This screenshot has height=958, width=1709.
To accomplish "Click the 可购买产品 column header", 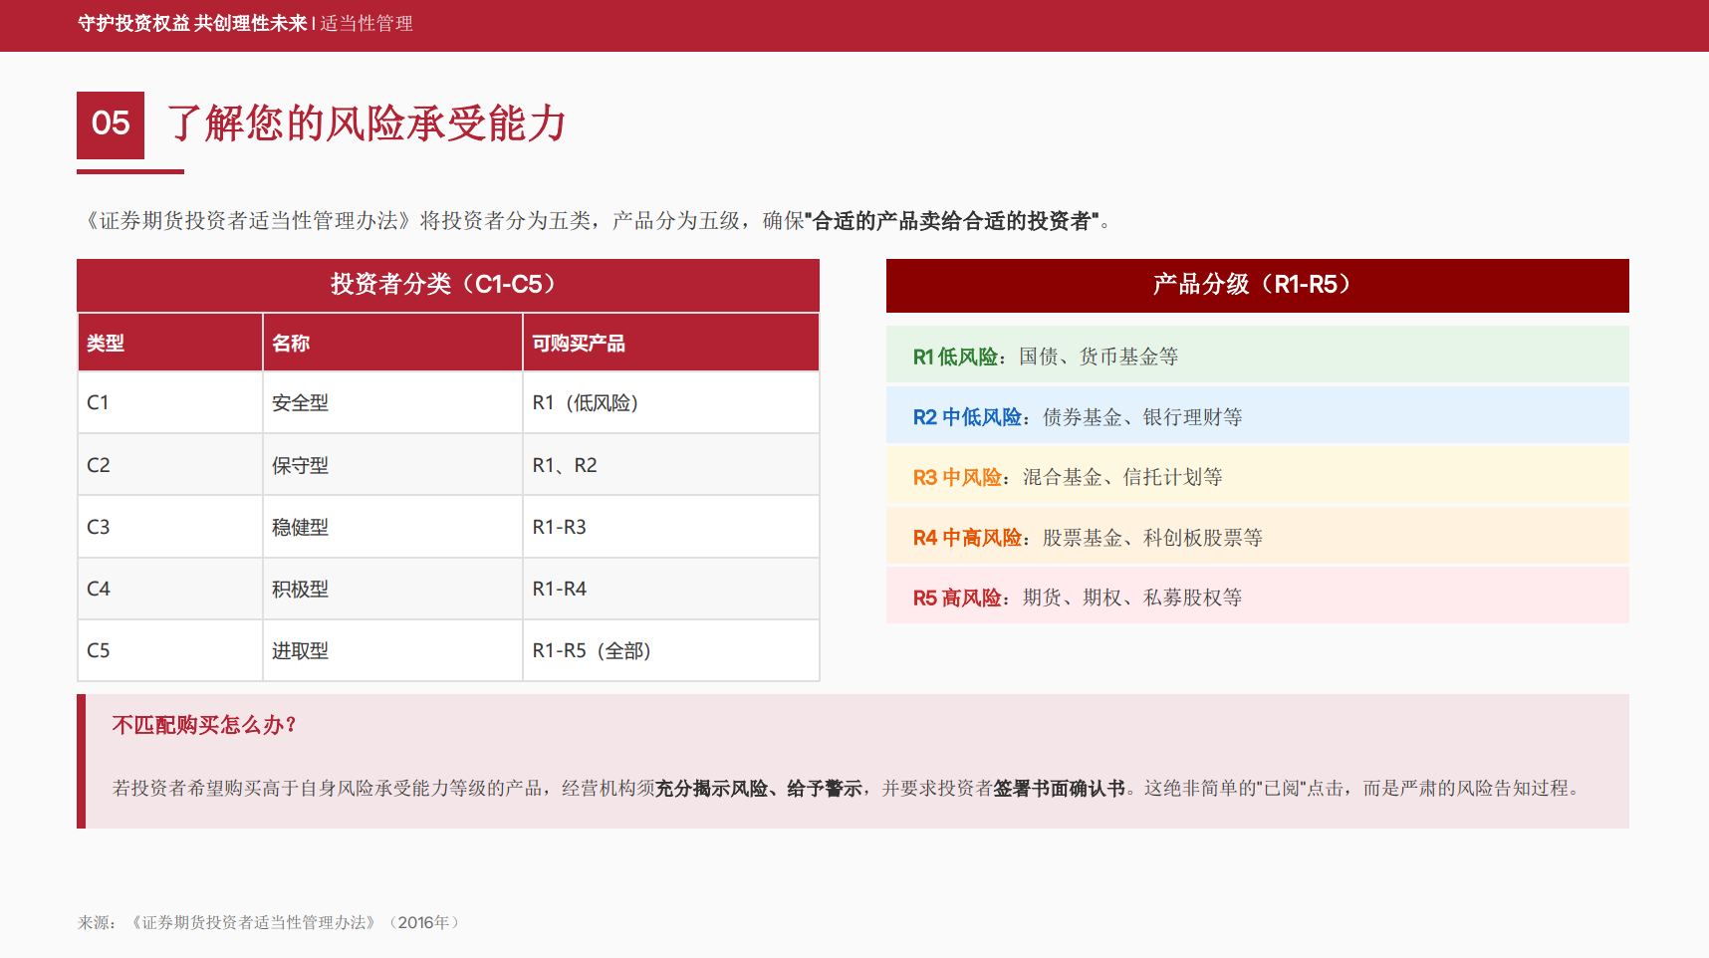I will click(x=670, y=343).
